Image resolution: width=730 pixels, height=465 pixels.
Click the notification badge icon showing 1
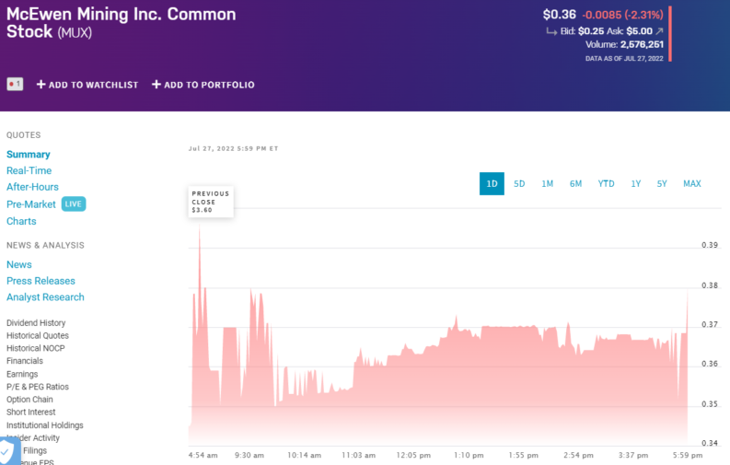coord(14,85)
